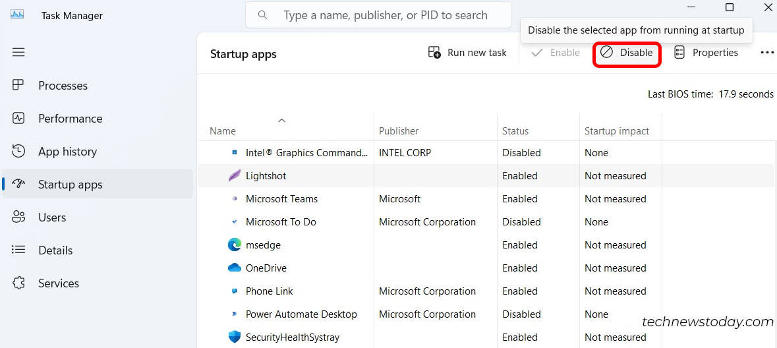Go to the Processes tab
Image resolution: width=777 pixels, height=348 pixels.
[98, 85]
